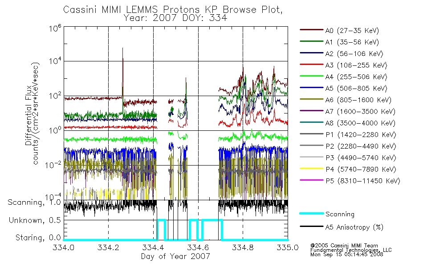Click the A0 (27-35 KeV) legend label
This screenshot has width=423, height=267.
point(352,31)
